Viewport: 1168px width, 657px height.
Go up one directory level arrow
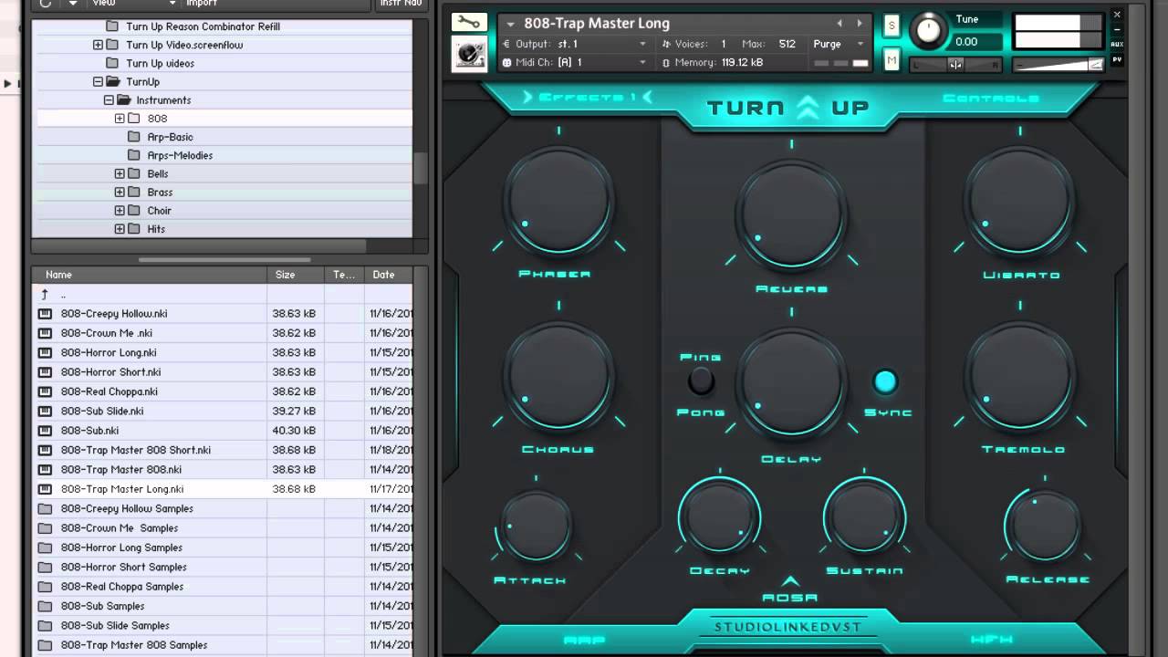pos(44,295)
